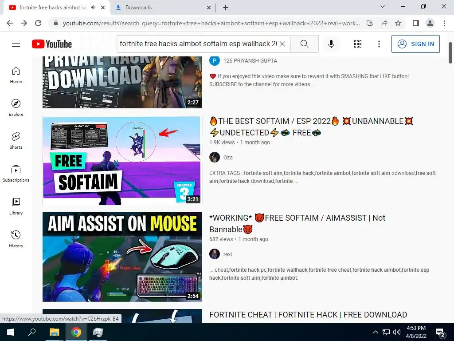Open the tab search dropdown
This screenshot has height=341, width=454.
tap(383, 6)
